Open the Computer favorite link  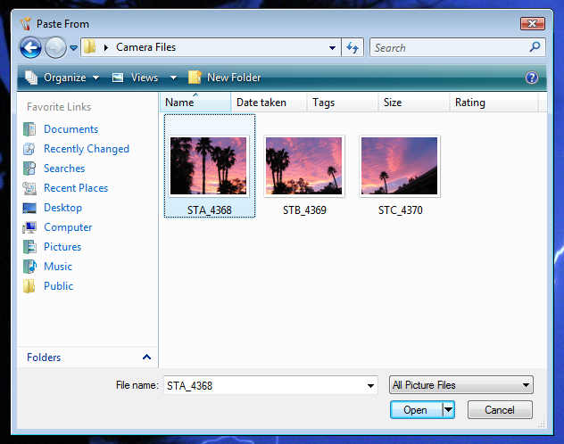click(68, 227)
